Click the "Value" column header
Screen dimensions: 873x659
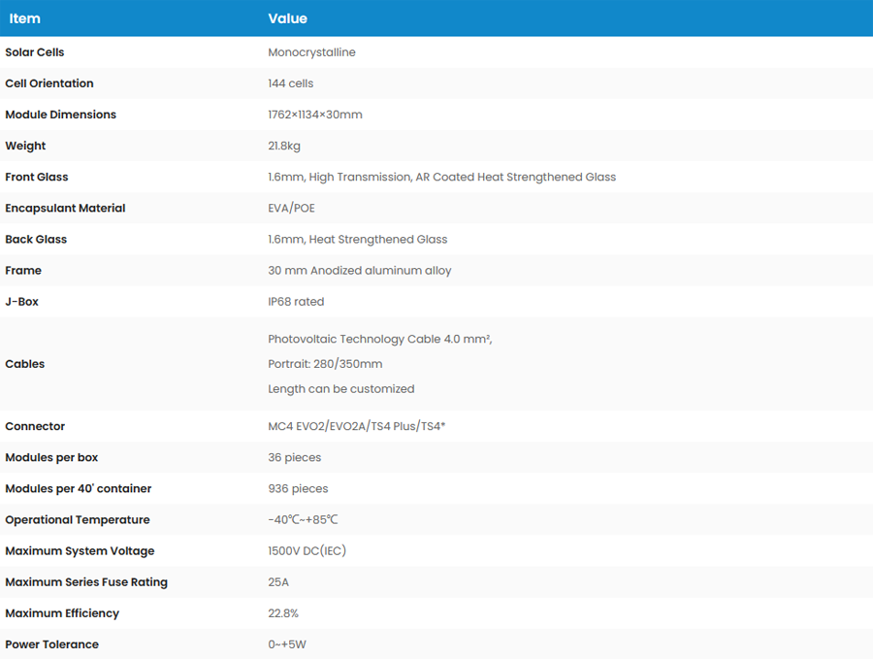point(287,18)
